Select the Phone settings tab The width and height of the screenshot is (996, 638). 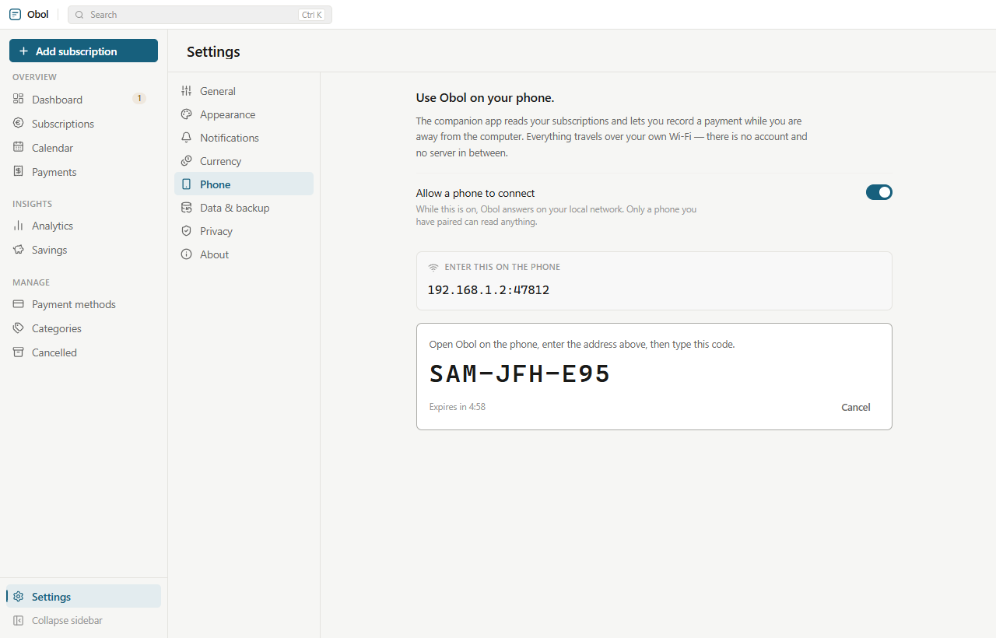pos(244,184)
